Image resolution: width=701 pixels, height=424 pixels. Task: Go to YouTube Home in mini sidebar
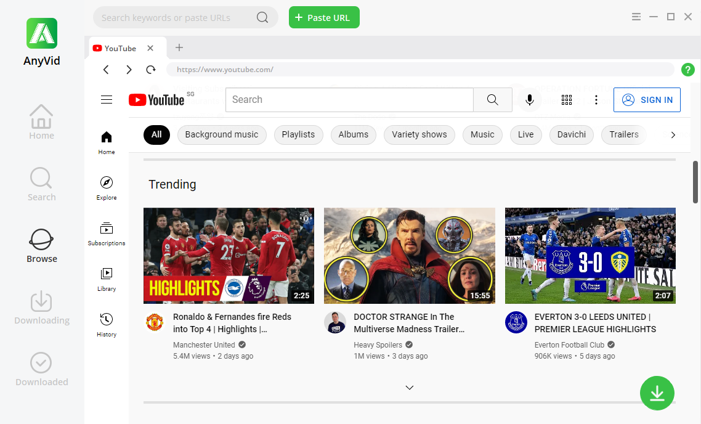click(107, 143)
